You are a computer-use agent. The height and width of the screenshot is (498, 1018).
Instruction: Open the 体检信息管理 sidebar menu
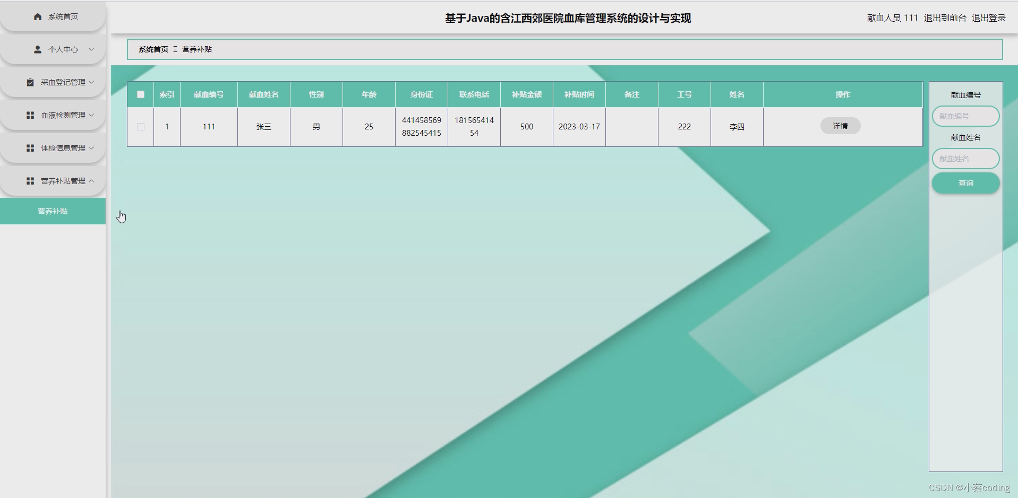53,148
